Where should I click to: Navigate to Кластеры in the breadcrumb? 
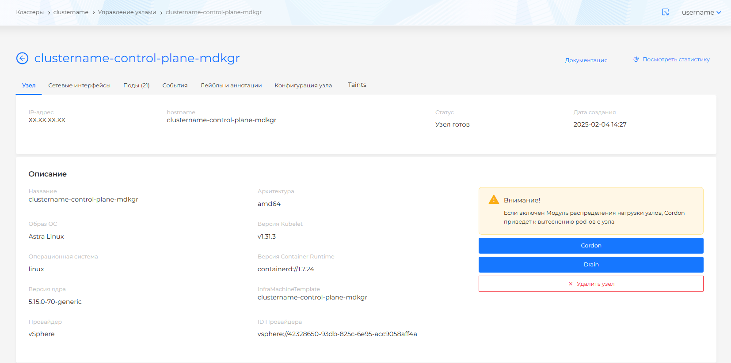30,12
